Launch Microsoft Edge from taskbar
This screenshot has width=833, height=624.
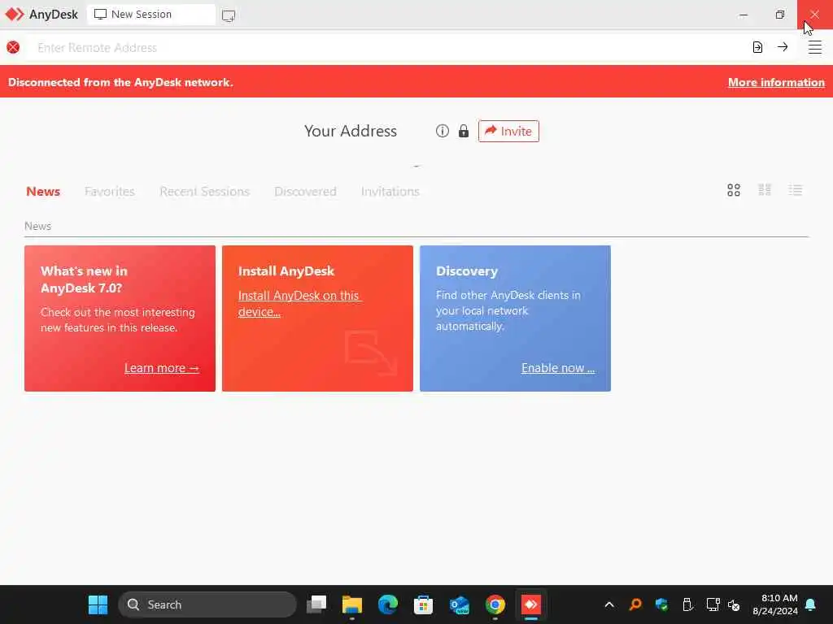(x=388, y=604)
